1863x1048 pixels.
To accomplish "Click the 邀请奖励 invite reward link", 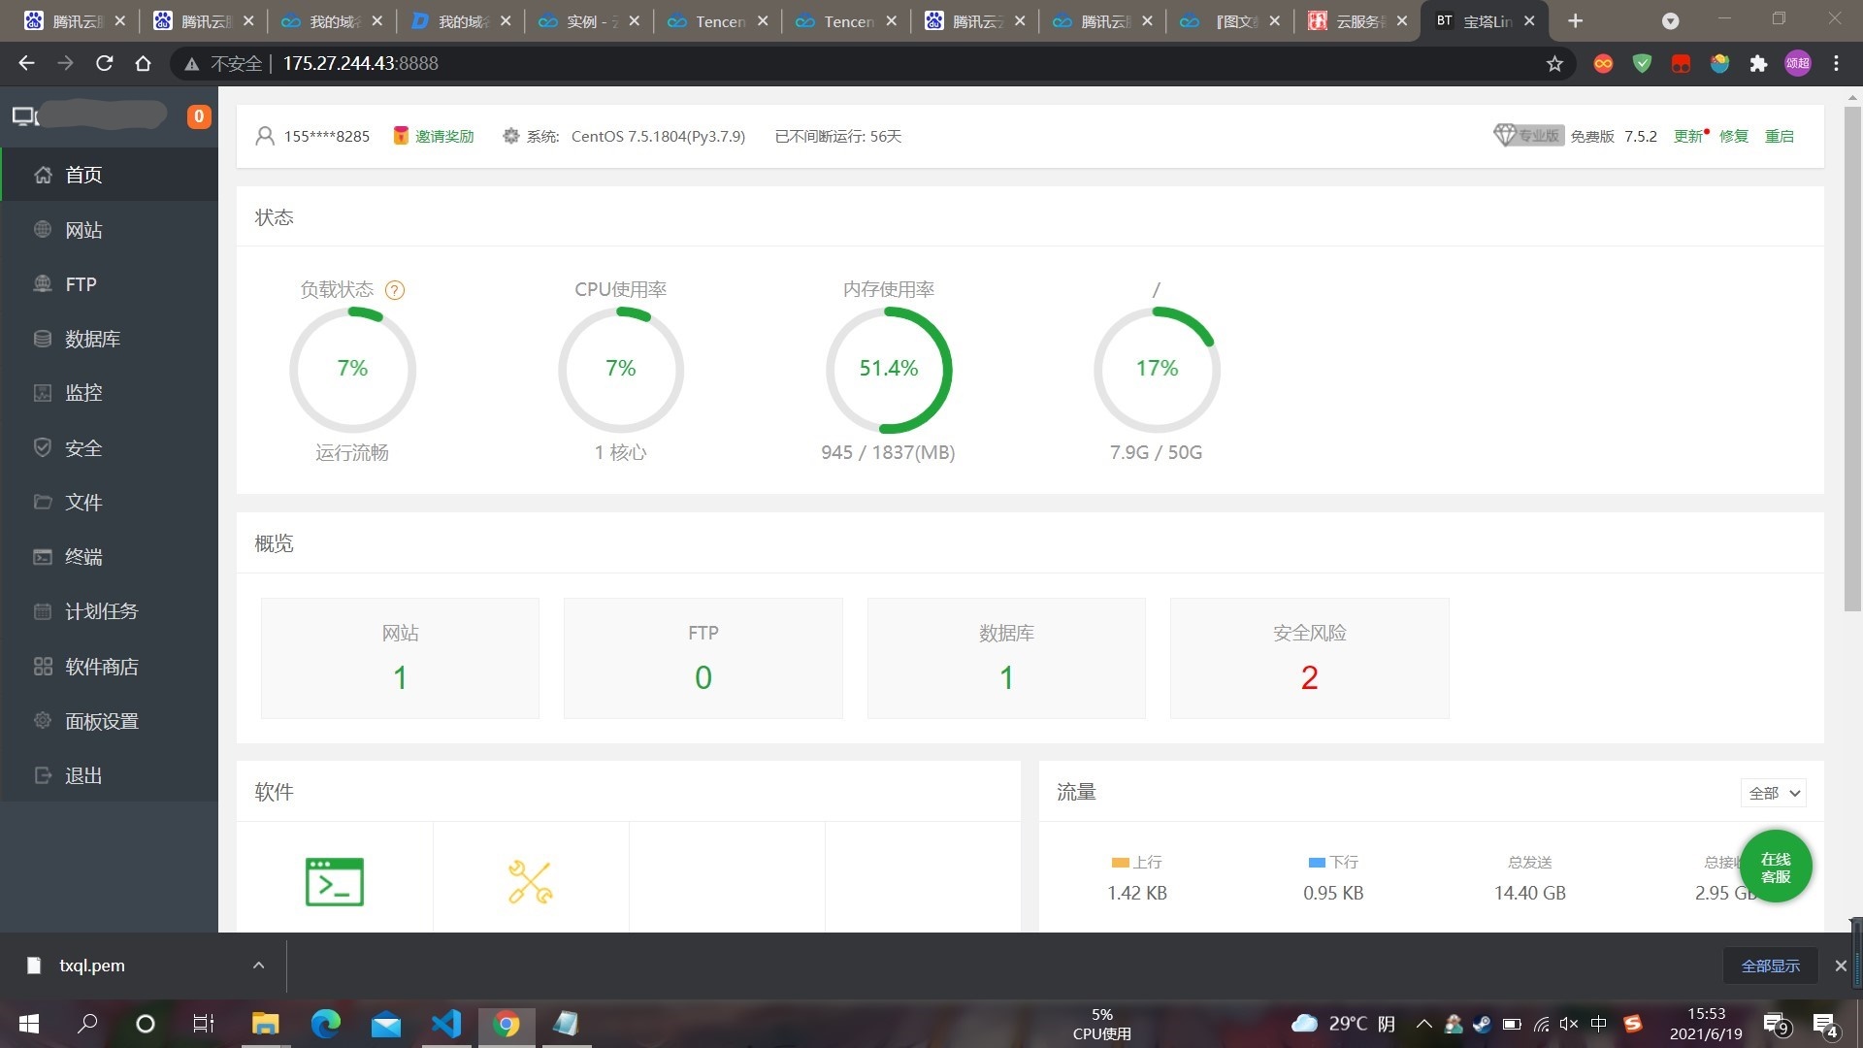I will [x=444, y=136].
